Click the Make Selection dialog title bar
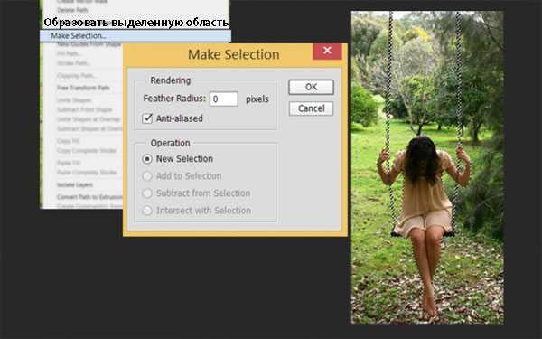The image size is (542, 339). click(219, 54)
